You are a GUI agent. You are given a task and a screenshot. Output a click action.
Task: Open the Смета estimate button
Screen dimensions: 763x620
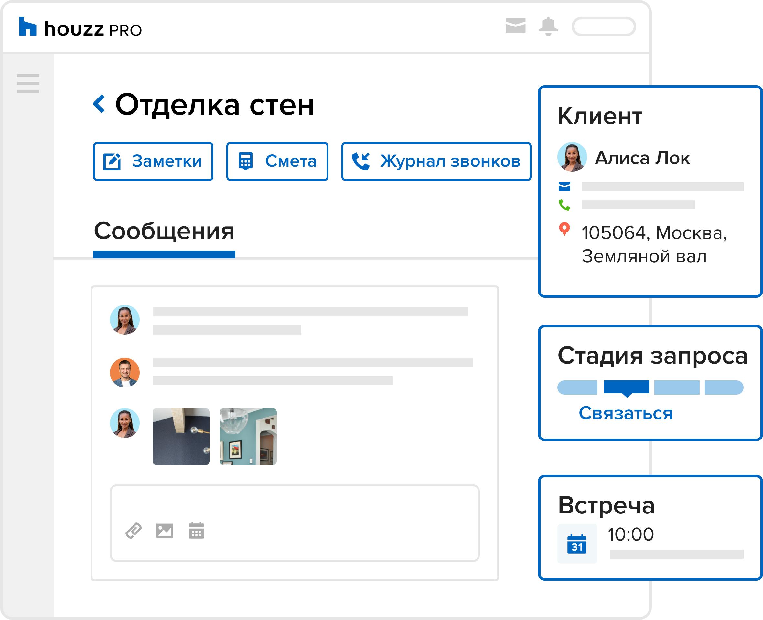pyautogui.click(x=277, y=161)
